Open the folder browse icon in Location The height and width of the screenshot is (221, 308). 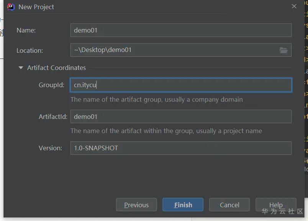(283, 50)
